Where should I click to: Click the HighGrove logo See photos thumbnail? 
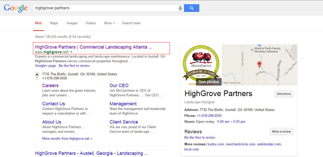[201, 65]
